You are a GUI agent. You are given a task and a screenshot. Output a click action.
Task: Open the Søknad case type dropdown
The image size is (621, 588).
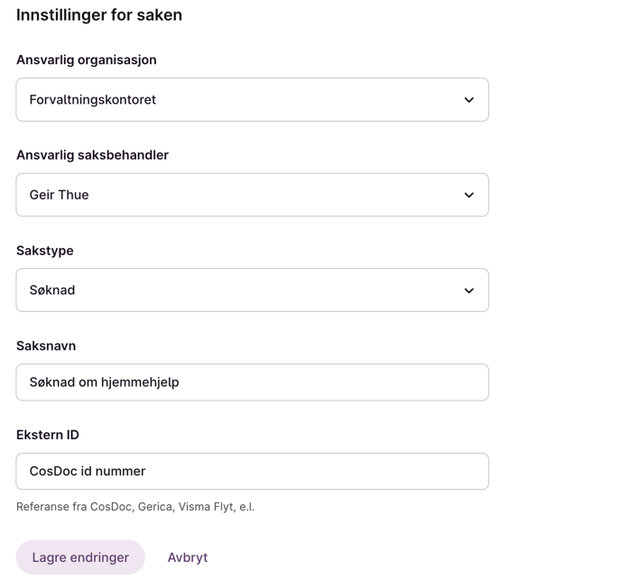click(253, 290)
